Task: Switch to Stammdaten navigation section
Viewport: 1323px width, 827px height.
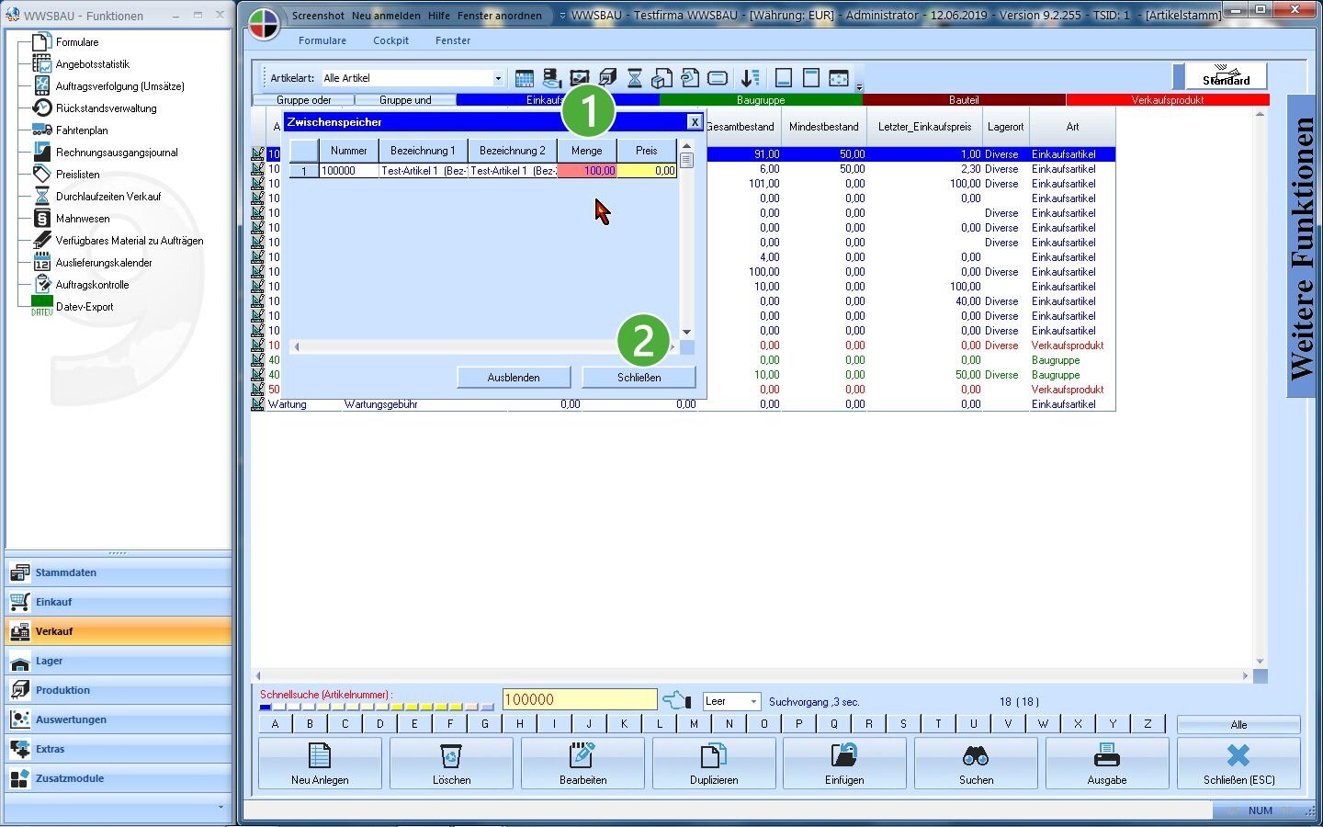Action: tap(119, 572)
